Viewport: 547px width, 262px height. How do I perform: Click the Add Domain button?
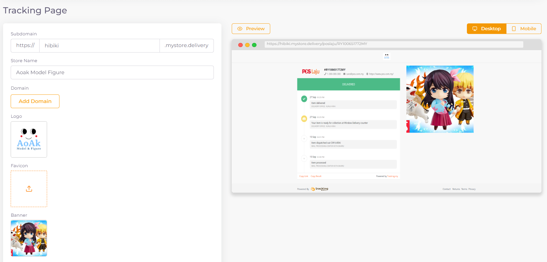tap(35, 101)
